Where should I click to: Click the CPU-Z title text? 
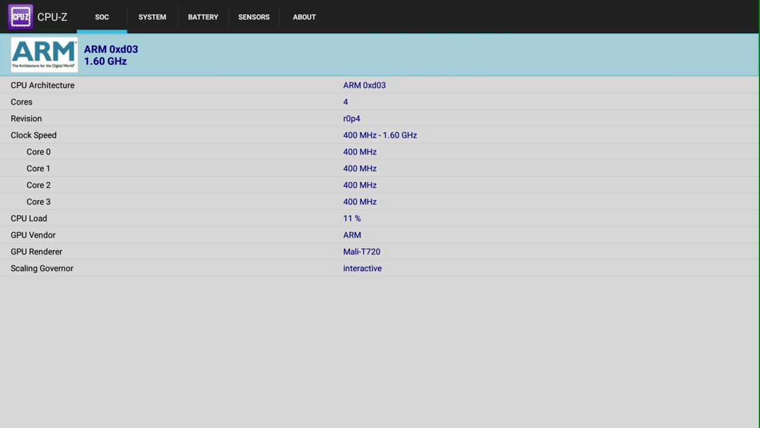(52, 17)
